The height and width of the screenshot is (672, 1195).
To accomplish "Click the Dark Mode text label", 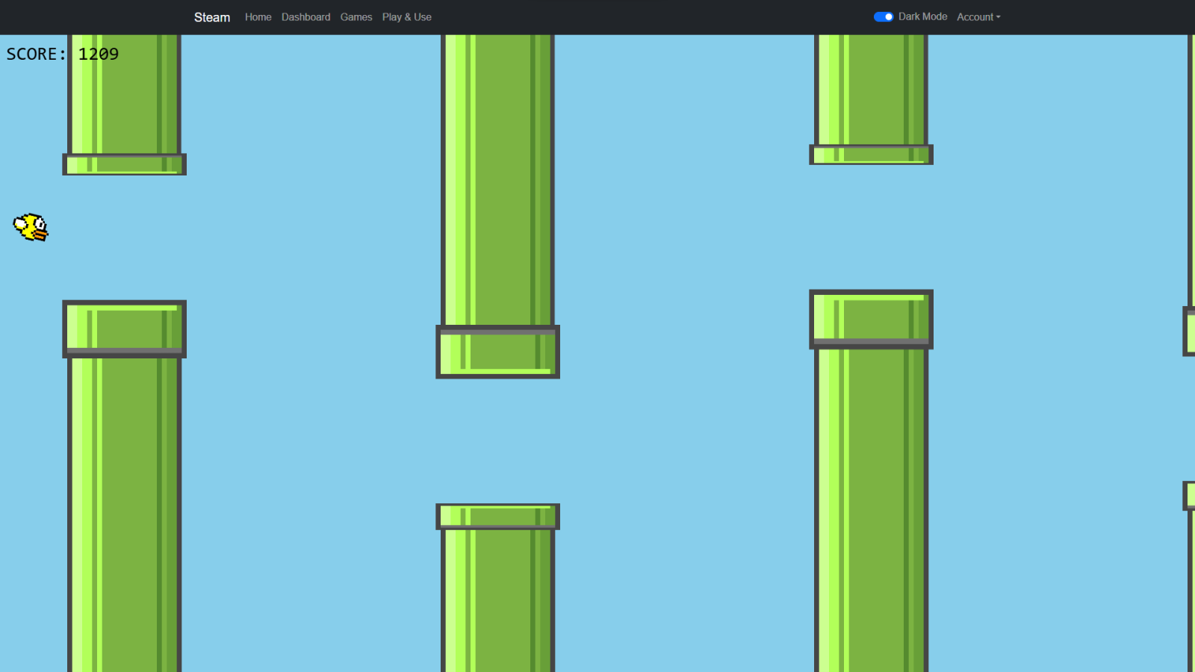I will click(922, 16).
